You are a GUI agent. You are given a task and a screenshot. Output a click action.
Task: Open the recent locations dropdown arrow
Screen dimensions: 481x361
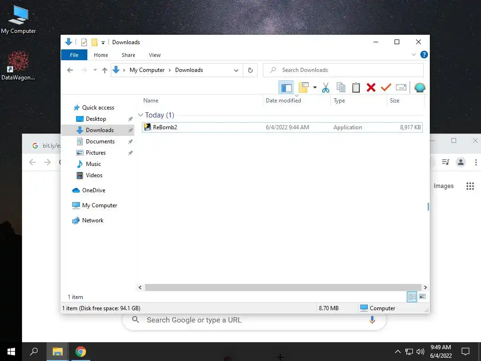click(95, 70)
